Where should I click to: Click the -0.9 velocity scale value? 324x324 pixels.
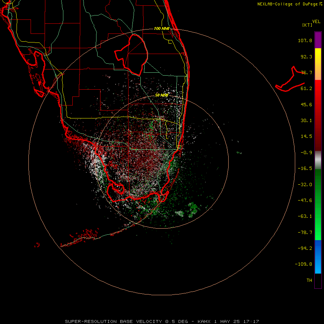[306, 153]
